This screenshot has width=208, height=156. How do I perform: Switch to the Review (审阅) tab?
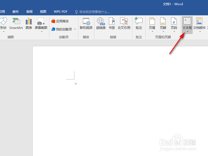pyautogui.click(x=29, y=12)
